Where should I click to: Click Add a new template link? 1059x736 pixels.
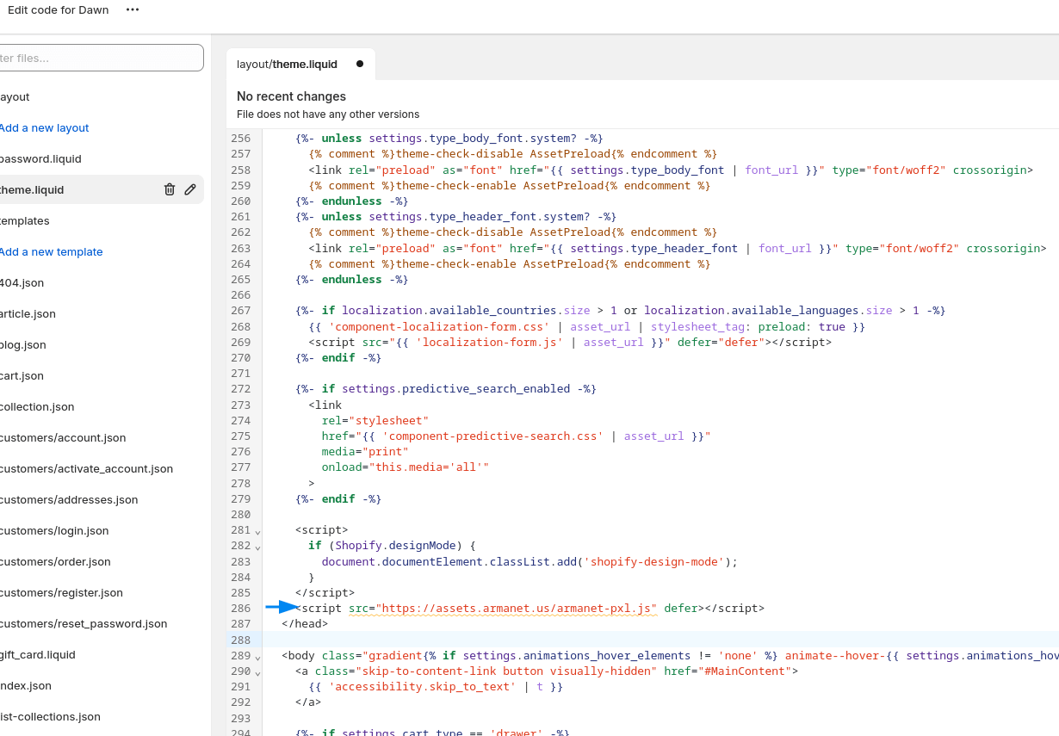tap(51, 251)
